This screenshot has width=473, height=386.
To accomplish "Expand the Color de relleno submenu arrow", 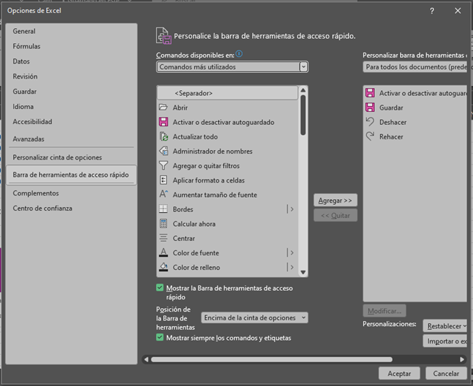I will [x=291, y=267].
